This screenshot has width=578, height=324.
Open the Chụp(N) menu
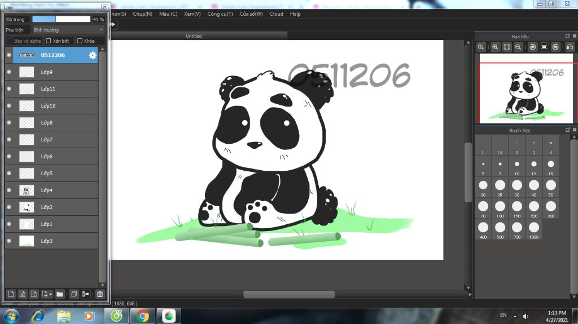pos(142,14)
